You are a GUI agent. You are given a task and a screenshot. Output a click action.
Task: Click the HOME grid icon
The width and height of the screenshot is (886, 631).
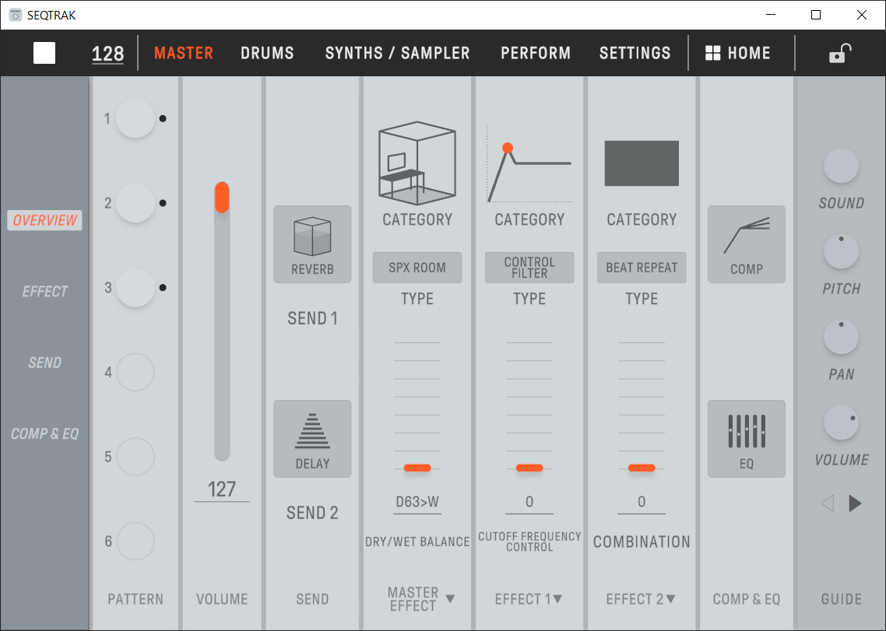click(x=713, y=53)
